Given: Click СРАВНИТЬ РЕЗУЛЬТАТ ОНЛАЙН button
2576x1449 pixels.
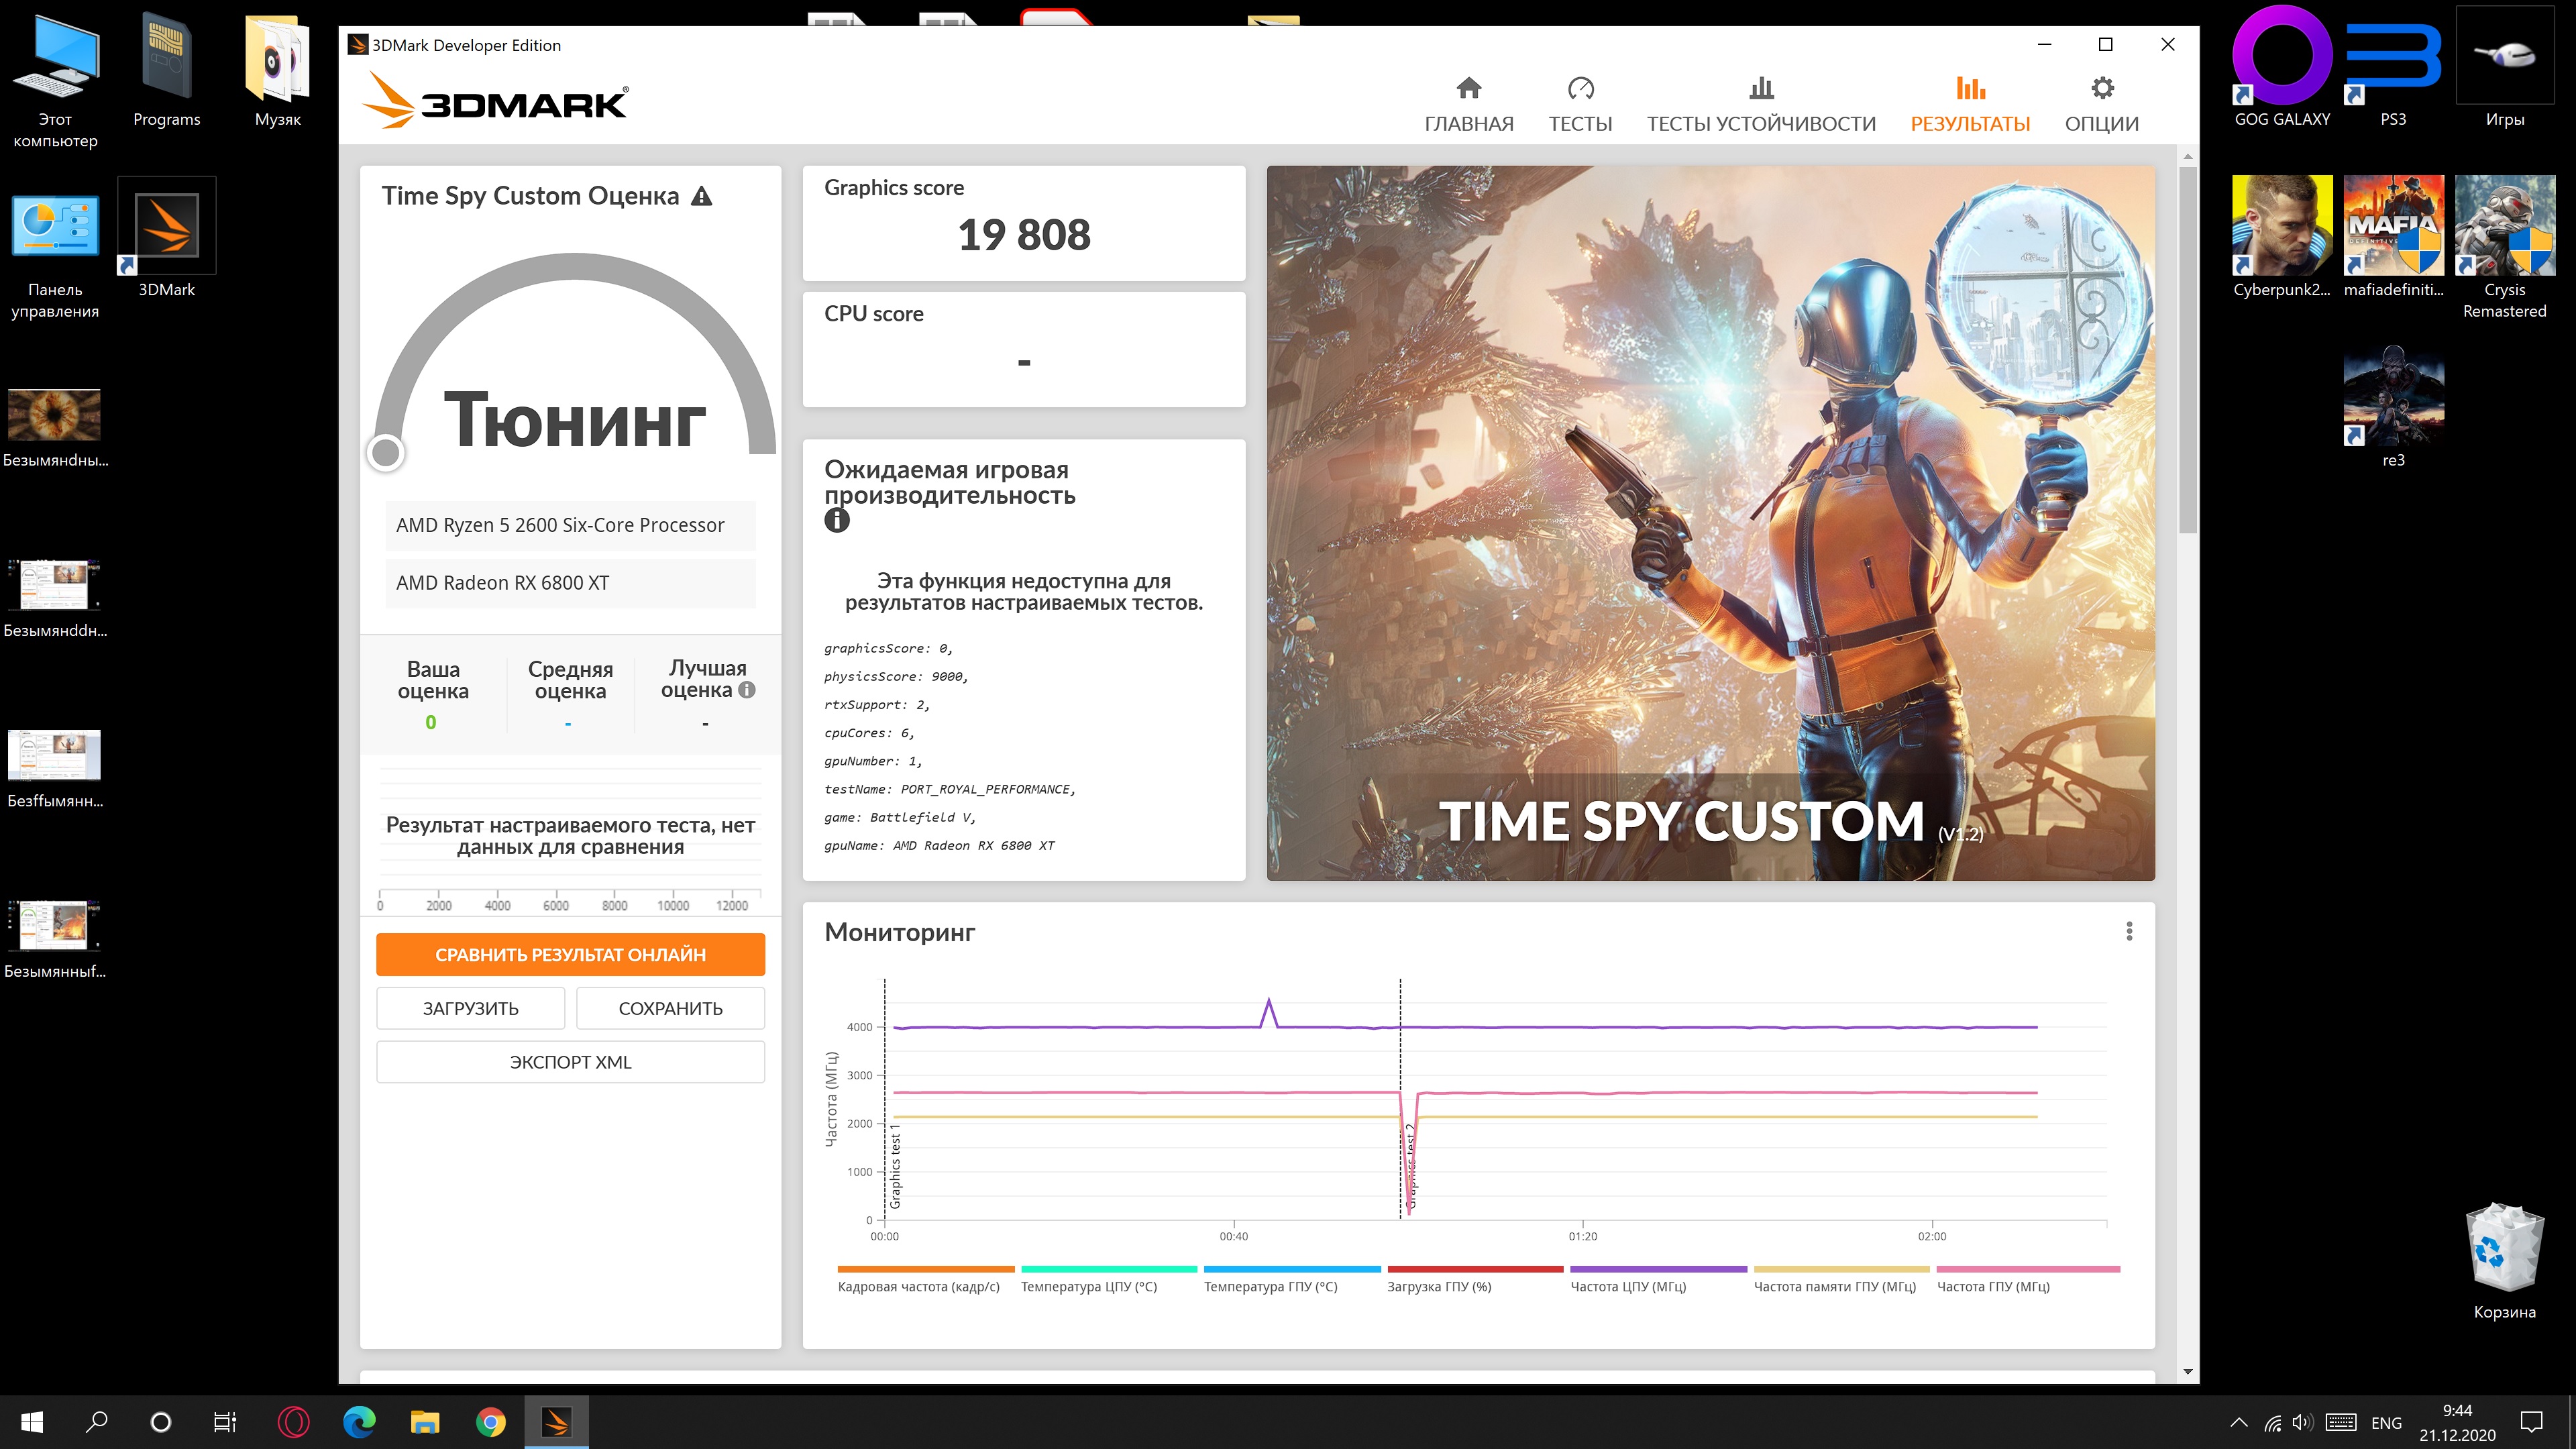Looking at the screenshot, I should (570, 954).
